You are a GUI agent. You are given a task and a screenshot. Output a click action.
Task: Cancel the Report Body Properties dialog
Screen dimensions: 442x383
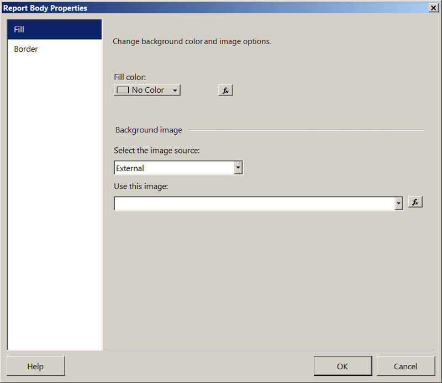[x=406, y=366]
